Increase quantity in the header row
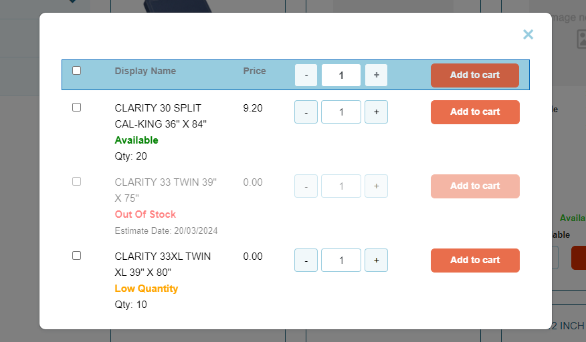The width and height of the screenshot is (586, 342). point(376,75)
